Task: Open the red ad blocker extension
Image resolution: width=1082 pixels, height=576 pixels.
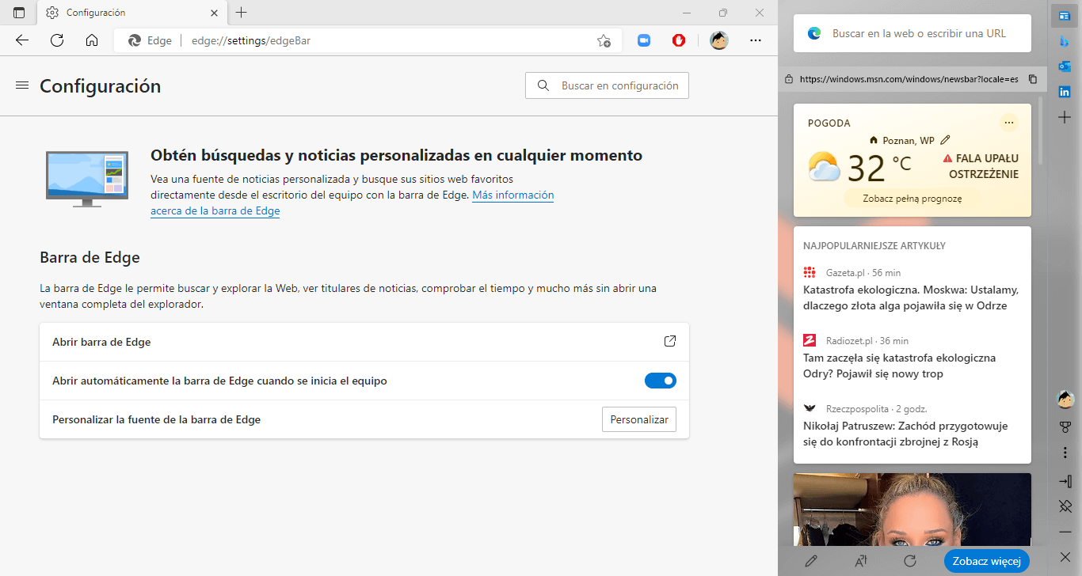Action: coord(679,40)
